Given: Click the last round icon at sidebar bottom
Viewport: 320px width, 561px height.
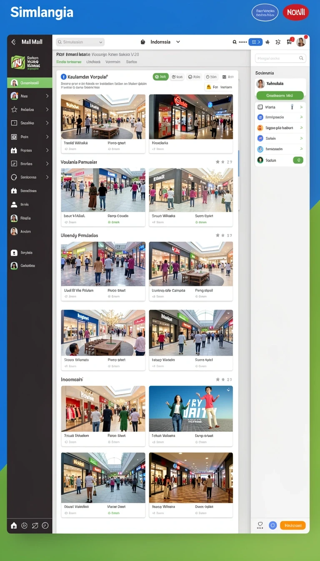Looking at the screenshot, I should pyautogui.click(x=45, y=526).
